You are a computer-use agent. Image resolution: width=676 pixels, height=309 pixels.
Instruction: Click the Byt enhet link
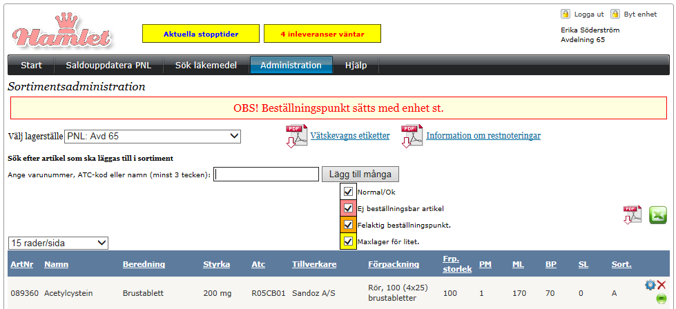click(x=640, y=14)
